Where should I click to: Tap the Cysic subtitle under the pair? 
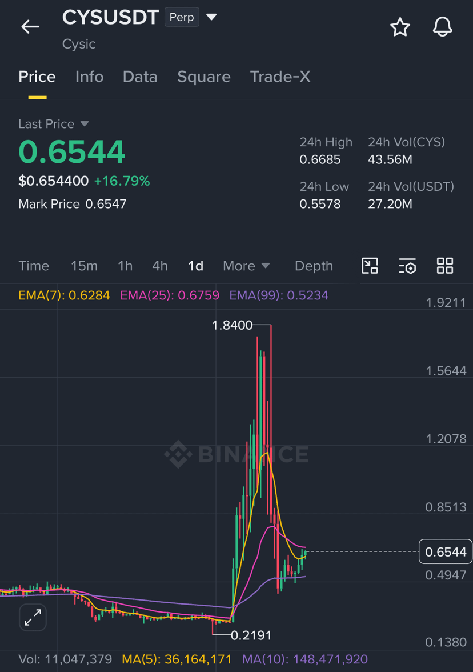79,44
